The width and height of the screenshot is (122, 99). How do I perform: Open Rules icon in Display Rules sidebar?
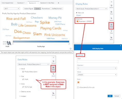click(x=111, y=26)
